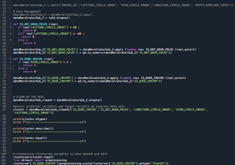Click 'CRATER_ID' string on line 54

70,5
